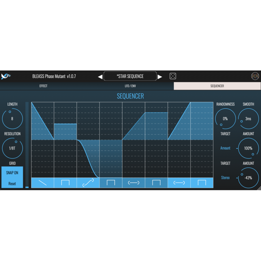Viewport: 261px width, 261px height.
Task: Switch to the EFFECT tab
Action: pyautogui.click(x=43, y=86)
